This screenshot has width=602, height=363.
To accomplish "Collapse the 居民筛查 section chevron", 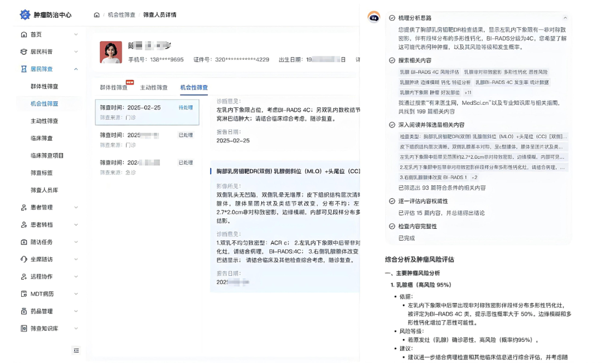I will click(76, 69).
